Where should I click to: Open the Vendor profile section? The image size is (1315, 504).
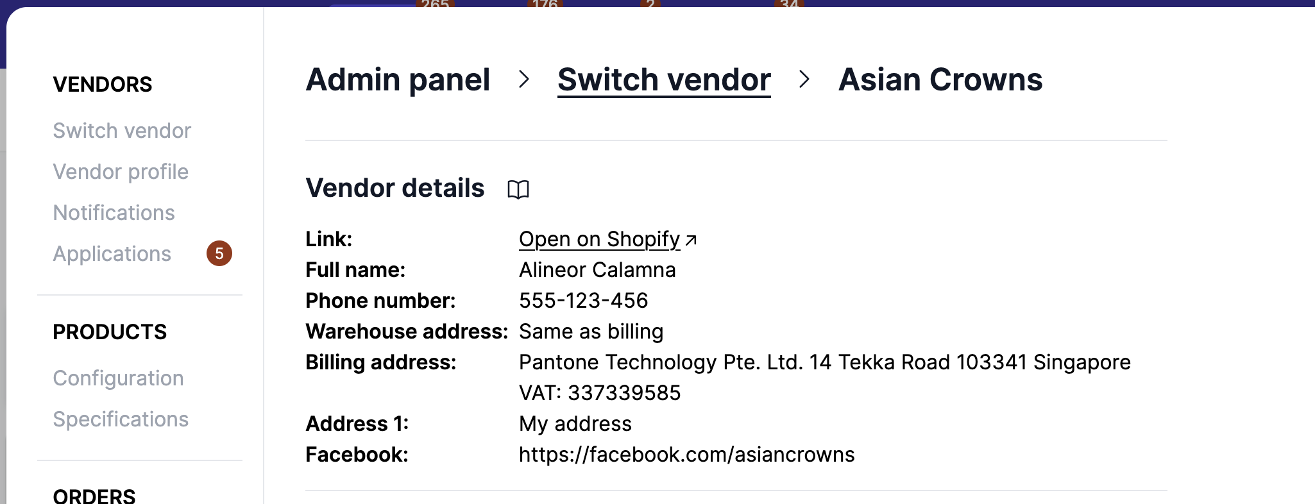tap(121, 171)
